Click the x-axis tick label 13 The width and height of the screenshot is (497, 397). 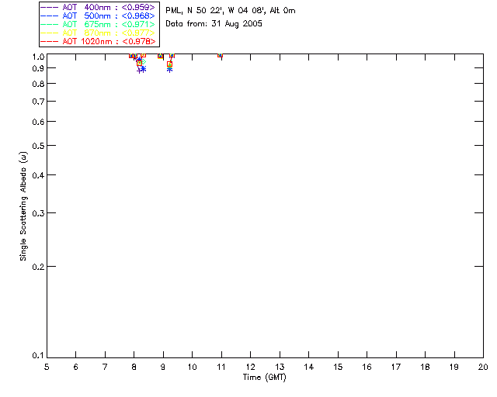280,367
